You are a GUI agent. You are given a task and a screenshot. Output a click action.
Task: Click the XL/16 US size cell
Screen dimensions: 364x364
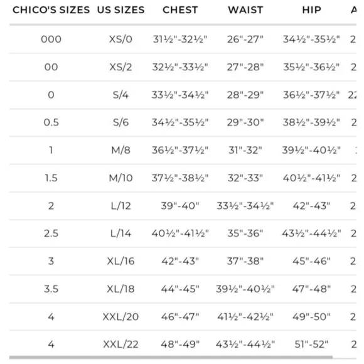point(120,261)
